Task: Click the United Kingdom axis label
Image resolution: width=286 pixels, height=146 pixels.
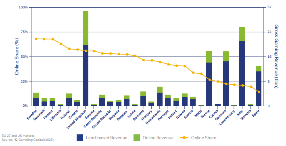Action: pyautogui.click(x=77, y=119)
